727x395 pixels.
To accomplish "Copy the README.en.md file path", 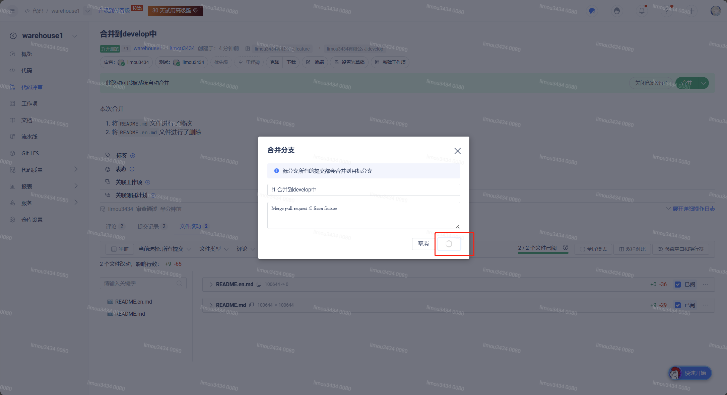I will click(259, 284).
